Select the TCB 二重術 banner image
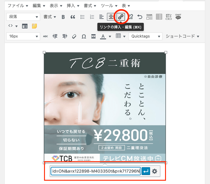This screenshot has width=210, height=184. (105, 107)
